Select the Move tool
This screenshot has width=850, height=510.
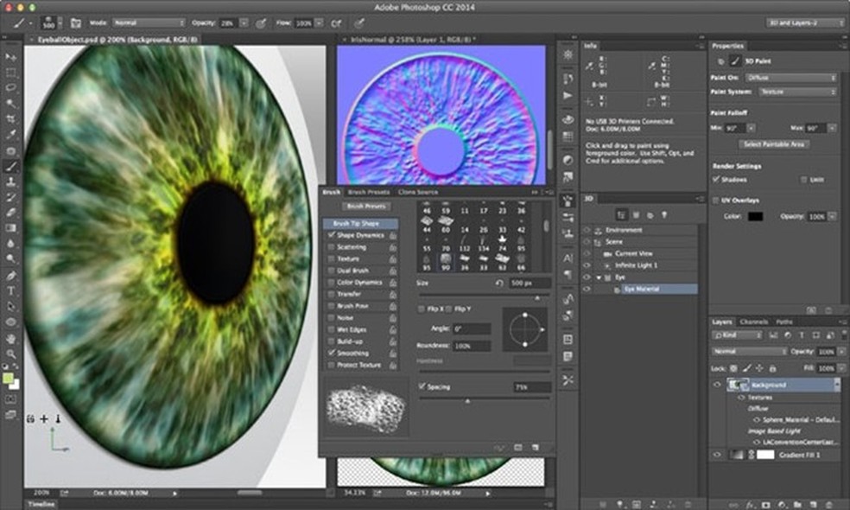pos(9,57)
